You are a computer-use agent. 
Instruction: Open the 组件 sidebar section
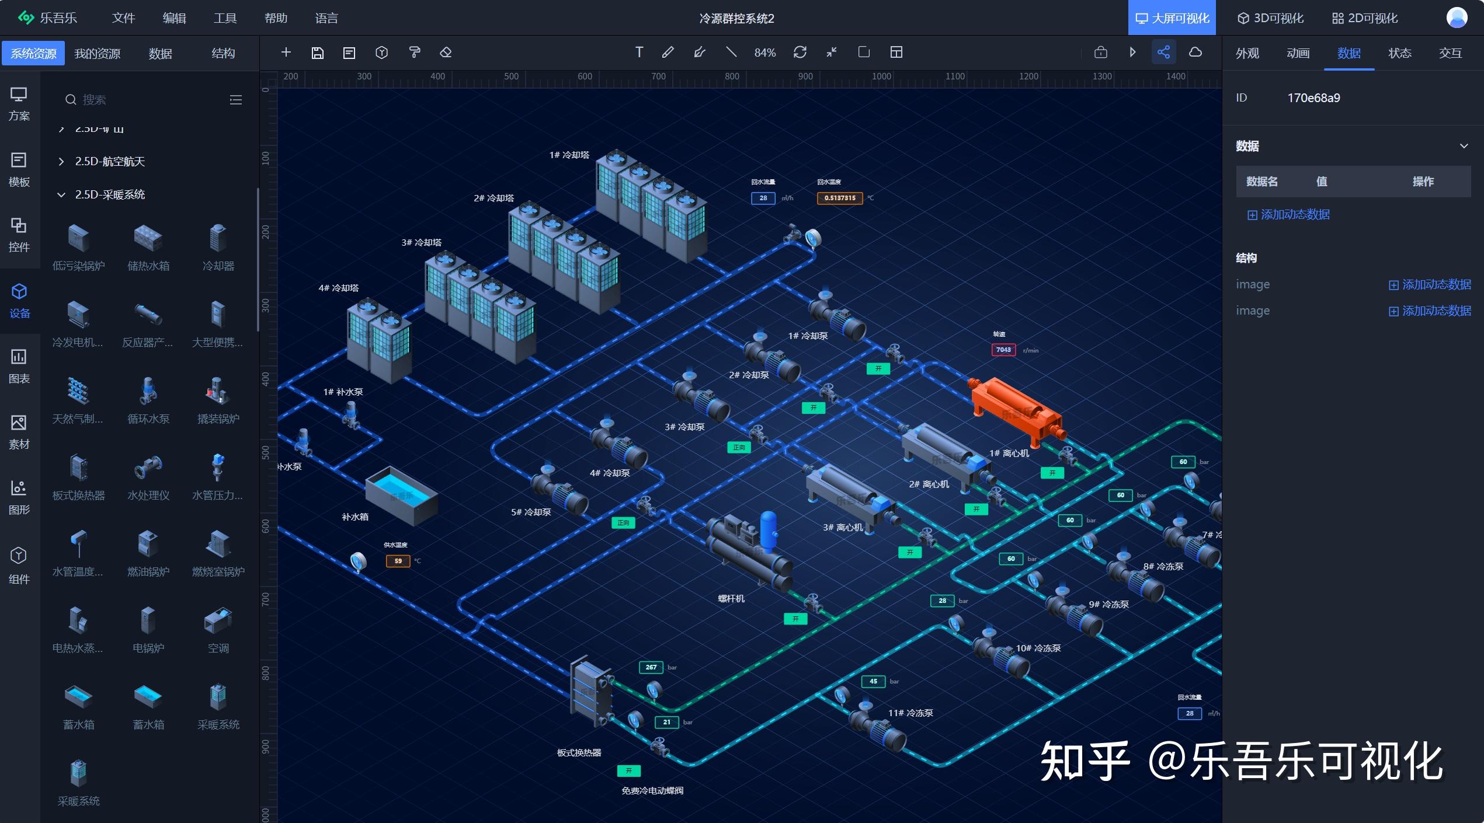19,565
